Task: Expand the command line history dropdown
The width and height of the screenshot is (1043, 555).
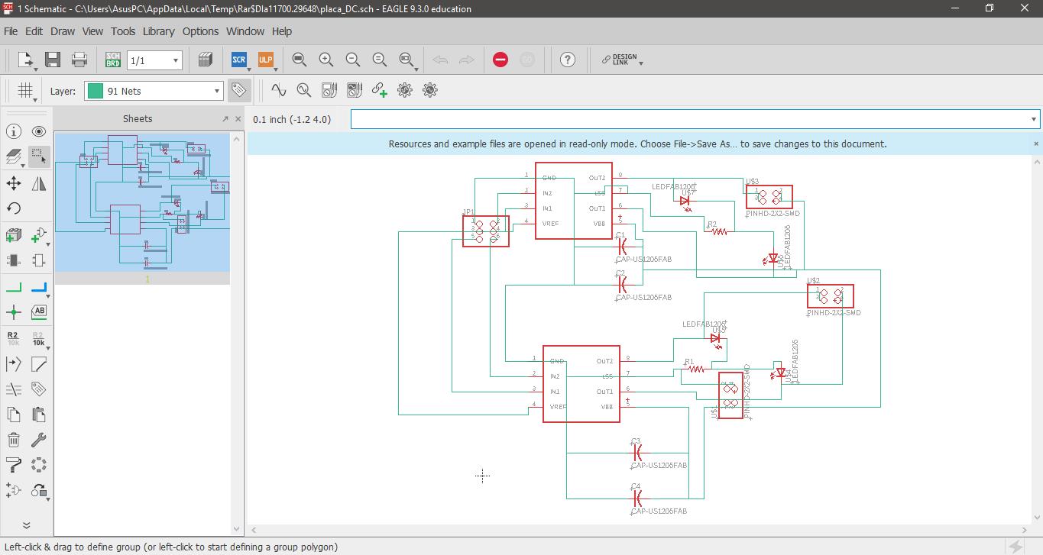Action: 1034,119
